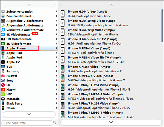Click the profile list vertical scrollbar thumb
Viewport: 164px width, 127px height.
162,26
